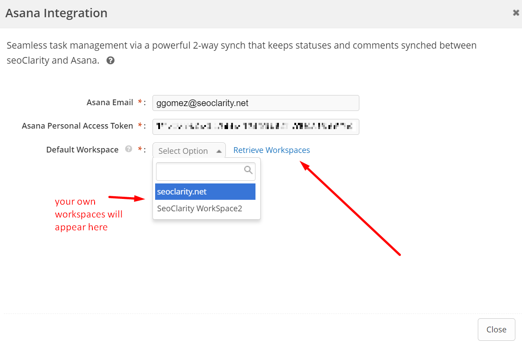The image size is (522, 343).
Task: Click the red 'your own workspaces' annotation text
Action: coord(88,214)
